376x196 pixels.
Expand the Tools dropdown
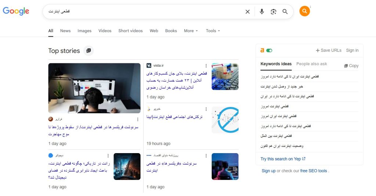point(213,31)
